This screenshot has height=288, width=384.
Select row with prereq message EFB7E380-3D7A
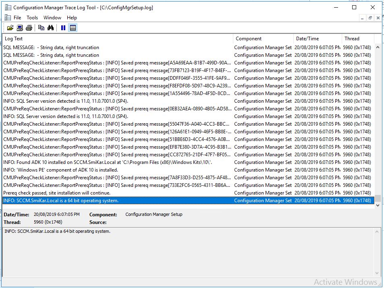[x=188, y=147]
